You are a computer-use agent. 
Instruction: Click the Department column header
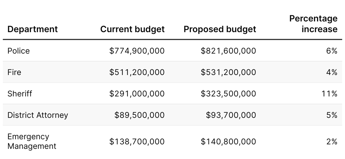click(x=33, y=29)
